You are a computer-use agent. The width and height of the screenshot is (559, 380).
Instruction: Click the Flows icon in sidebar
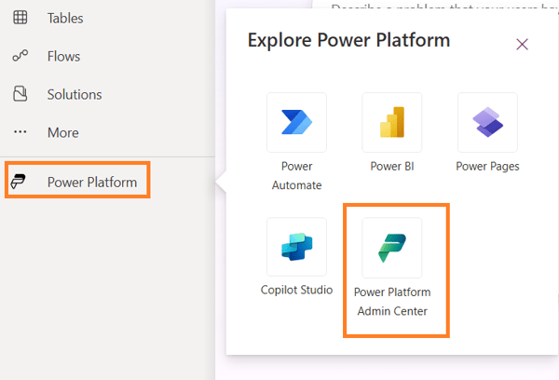pos(20,56)
